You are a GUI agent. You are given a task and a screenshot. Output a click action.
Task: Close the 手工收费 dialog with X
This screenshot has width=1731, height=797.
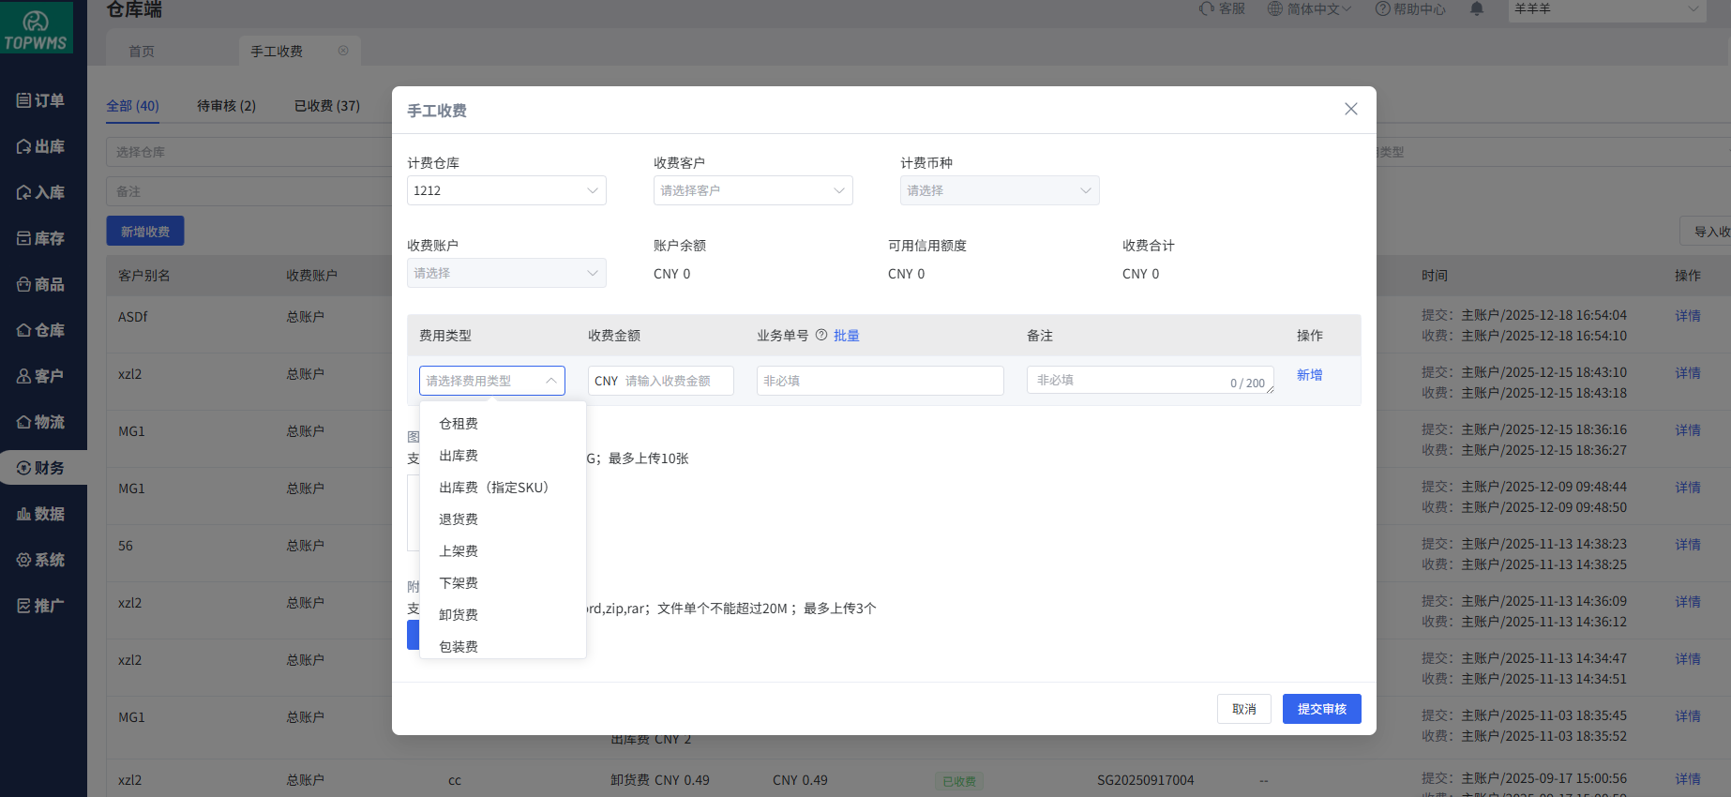(x=1350, y=109)
